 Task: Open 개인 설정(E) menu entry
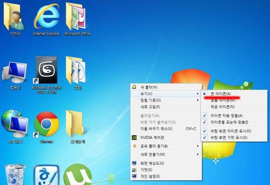(x=166, y=176)
